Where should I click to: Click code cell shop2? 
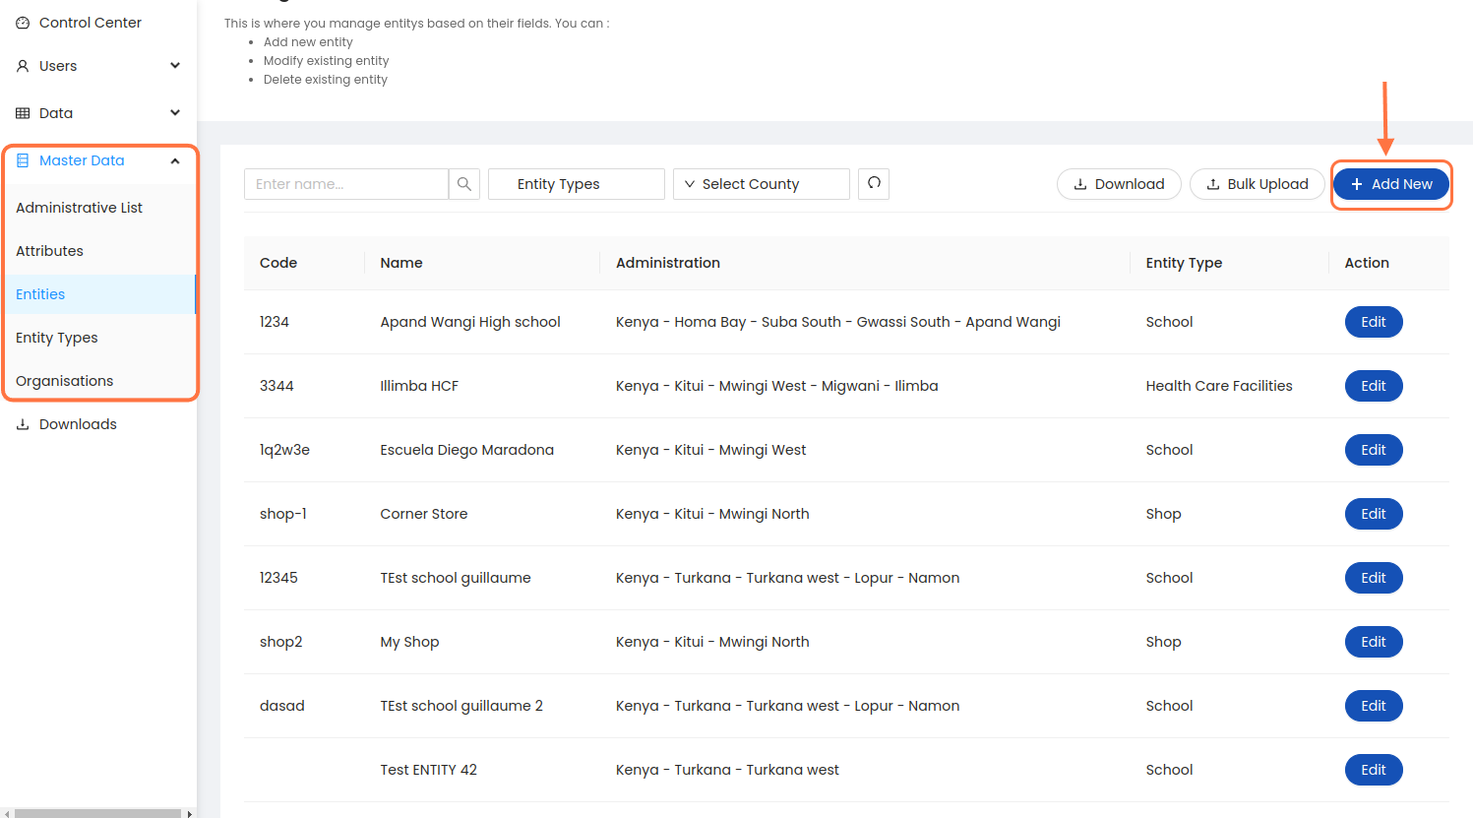tap(281, 642)
